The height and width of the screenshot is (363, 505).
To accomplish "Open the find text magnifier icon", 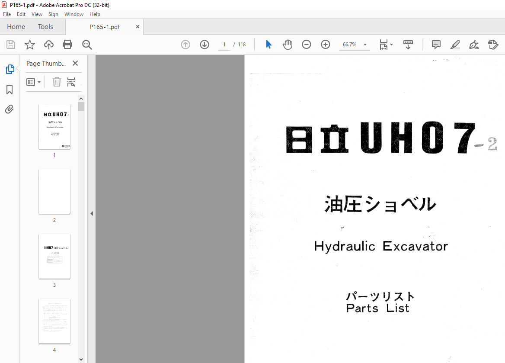I will coord(87,45).
